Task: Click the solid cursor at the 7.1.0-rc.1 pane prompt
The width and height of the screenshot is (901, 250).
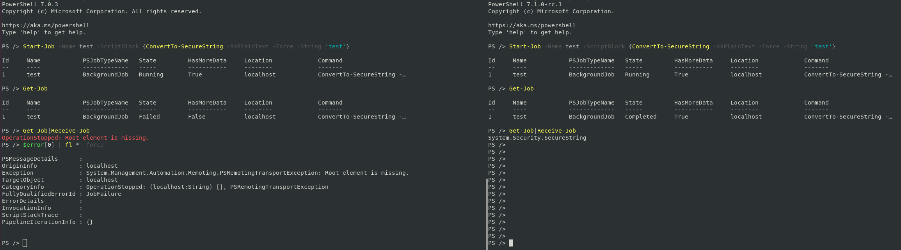Action: pos(511,243)
